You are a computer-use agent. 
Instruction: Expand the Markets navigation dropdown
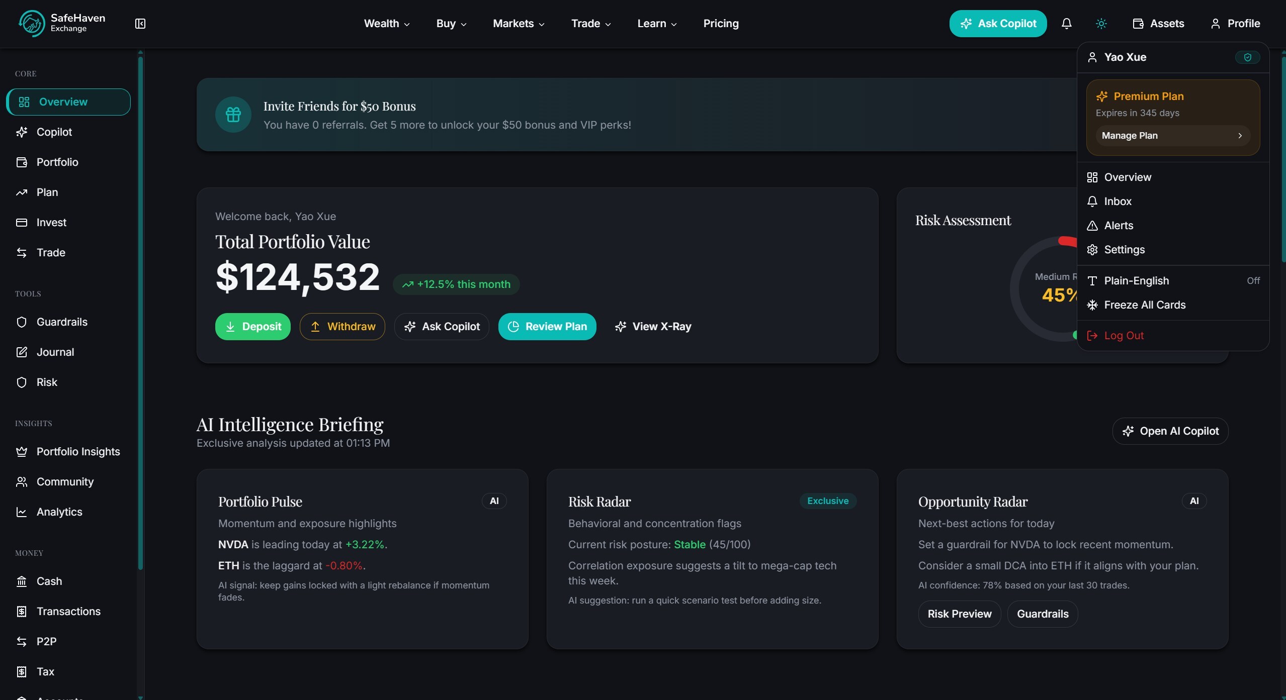point(518,24)
